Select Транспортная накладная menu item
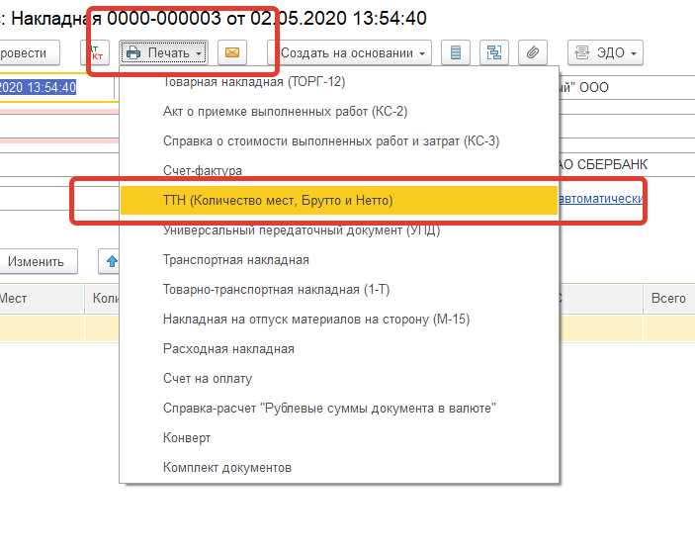 click(339, 260)
